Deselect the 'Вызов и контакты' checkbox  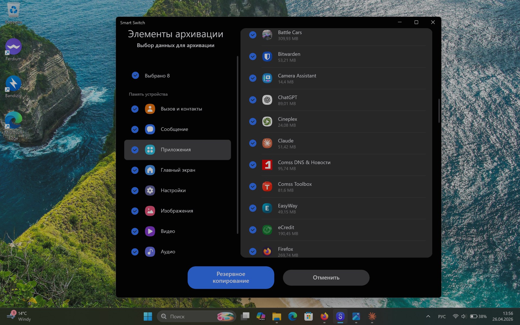pos(135,109)
